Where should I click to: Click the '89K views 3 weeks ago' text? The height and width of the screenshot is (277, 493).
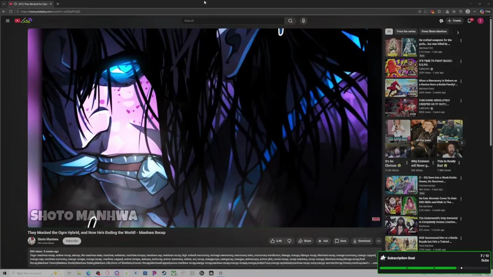point(44,251)
